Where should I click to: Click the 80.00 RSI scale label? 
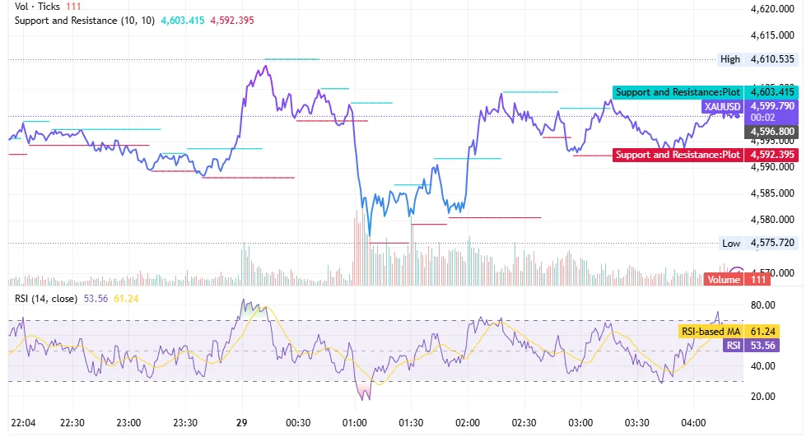pyautogui.click(x=763, y=305)
